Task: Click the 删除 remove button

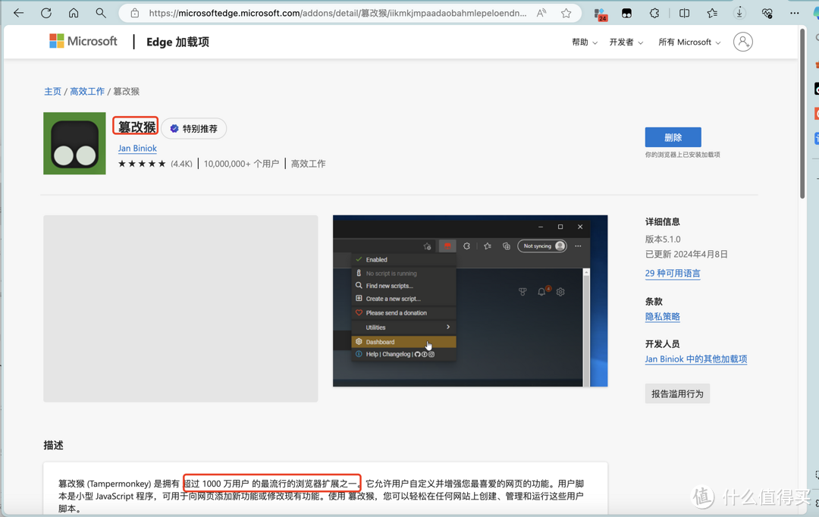Action: tap(673, 137)
